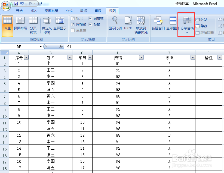Open the 成绩 column filter dropdown
Image resolution: width=224 pixels, height=173 pixels.
point(141,57)
